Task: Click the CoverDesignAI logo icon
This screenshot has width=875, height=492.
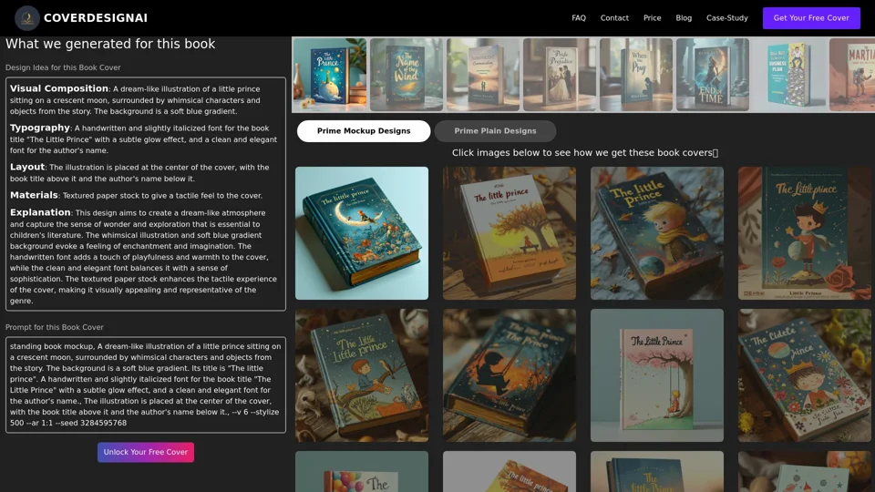Action: (26, 18)
